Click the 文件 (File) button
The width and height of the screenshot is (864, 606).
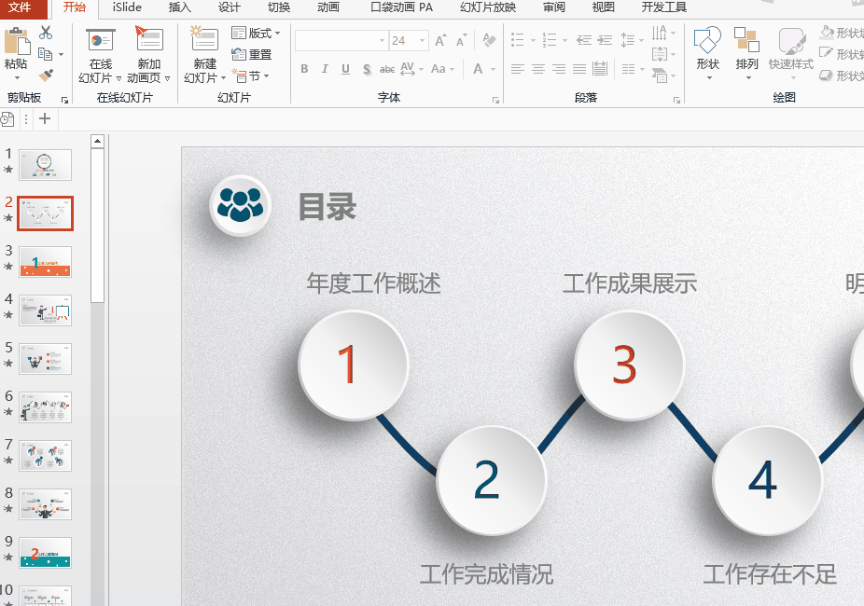click(x=20, y=7)
